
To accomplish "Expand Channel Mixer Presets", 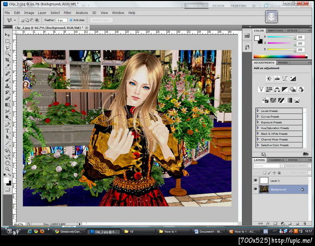I will click(258, 139).
